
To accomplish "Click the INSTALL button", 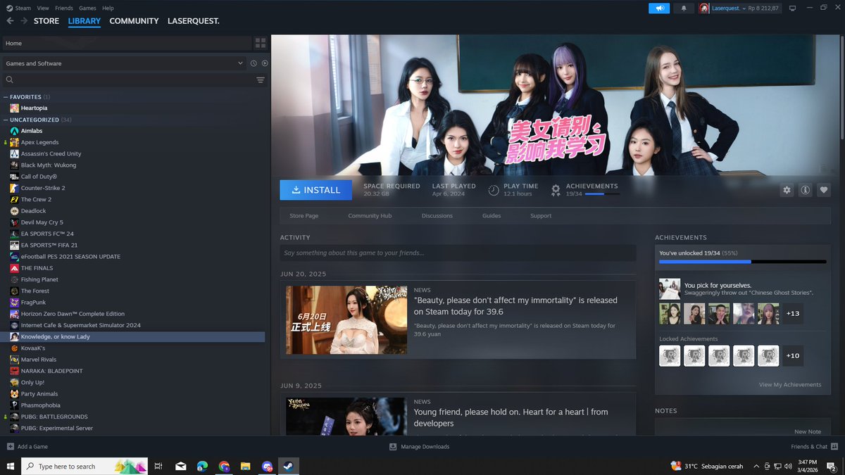I will 315,190.
